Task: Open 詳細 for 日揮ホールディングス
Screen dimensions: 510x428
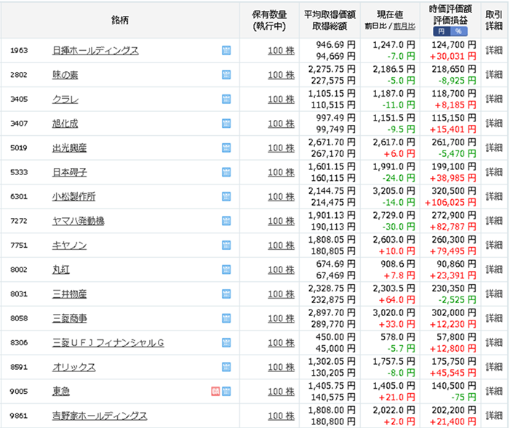Action: (x=494, y=50)
